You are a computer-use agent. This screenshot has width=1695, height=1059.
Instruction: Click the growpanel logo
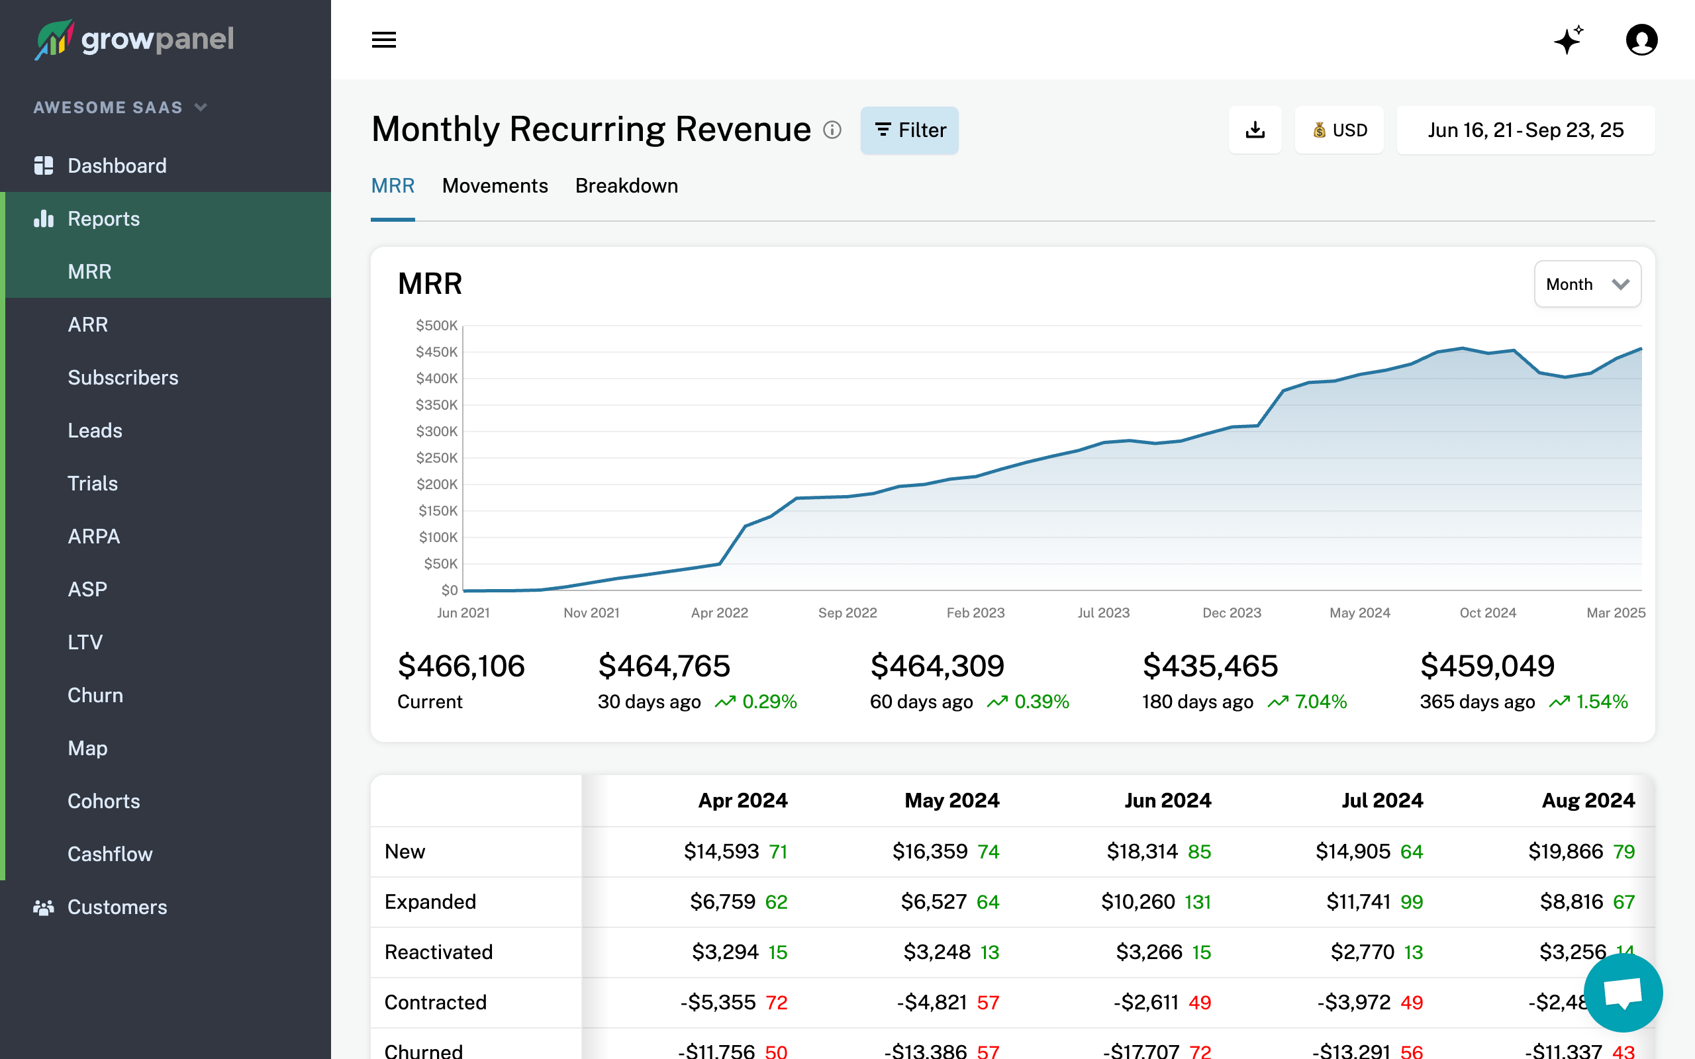133,40
